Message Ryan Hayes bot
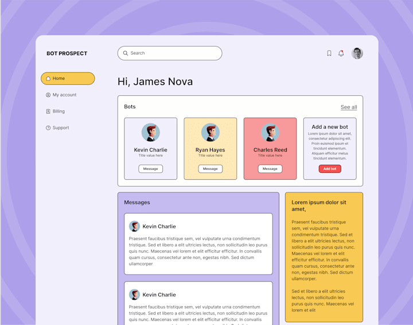 point(211,169)
